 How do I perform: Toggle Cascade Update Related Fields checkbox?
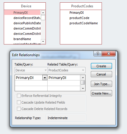19,102
